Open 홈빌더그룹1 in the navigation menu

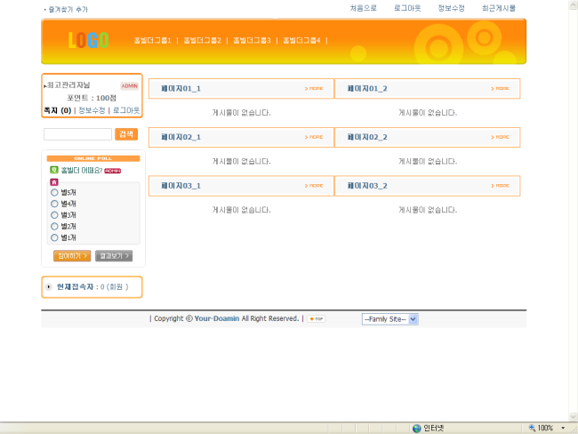(x=152, y=40)
